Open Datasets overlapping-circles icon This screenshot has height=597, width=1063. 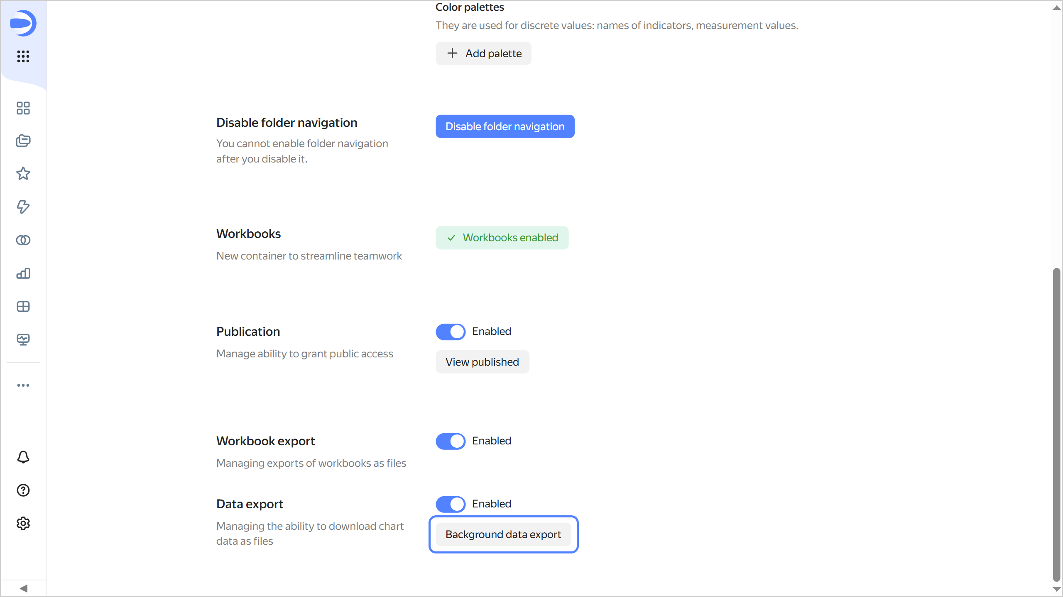click(23, 240)
